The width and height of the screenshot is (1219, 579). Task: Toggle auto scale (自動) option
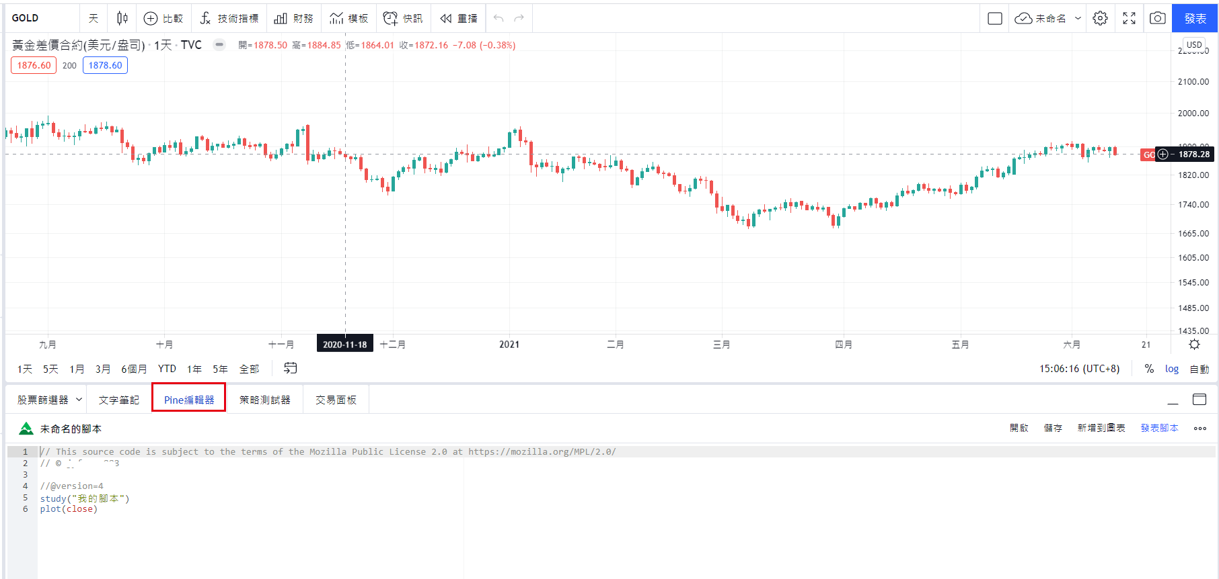(1199, 369)
